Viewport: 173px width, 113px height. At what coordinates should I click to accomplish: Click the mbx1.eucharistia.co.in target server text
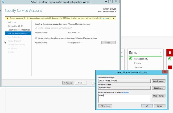click(x=107, y=12)
